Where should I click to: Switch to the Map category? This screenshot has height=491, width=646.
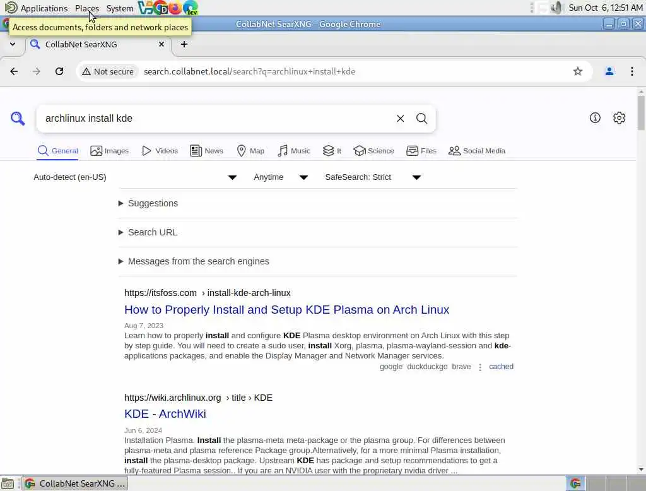click(250, 151)
